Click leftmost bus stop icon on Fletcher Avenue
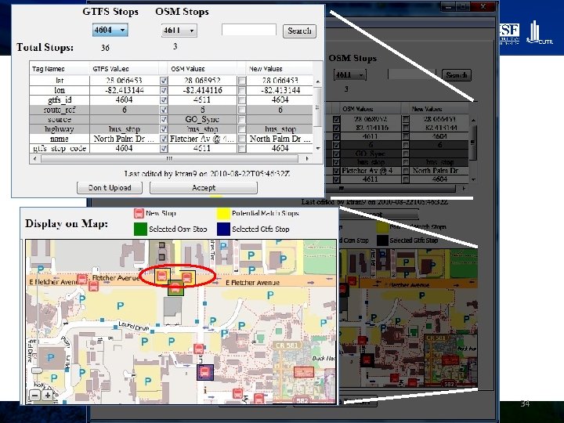 pyautogui.click(x=82, y=279)
